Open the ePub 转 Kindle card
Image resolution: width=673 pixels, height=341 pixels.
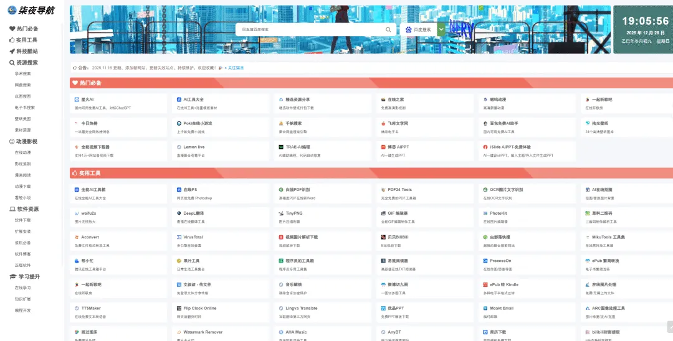[527, 288]
